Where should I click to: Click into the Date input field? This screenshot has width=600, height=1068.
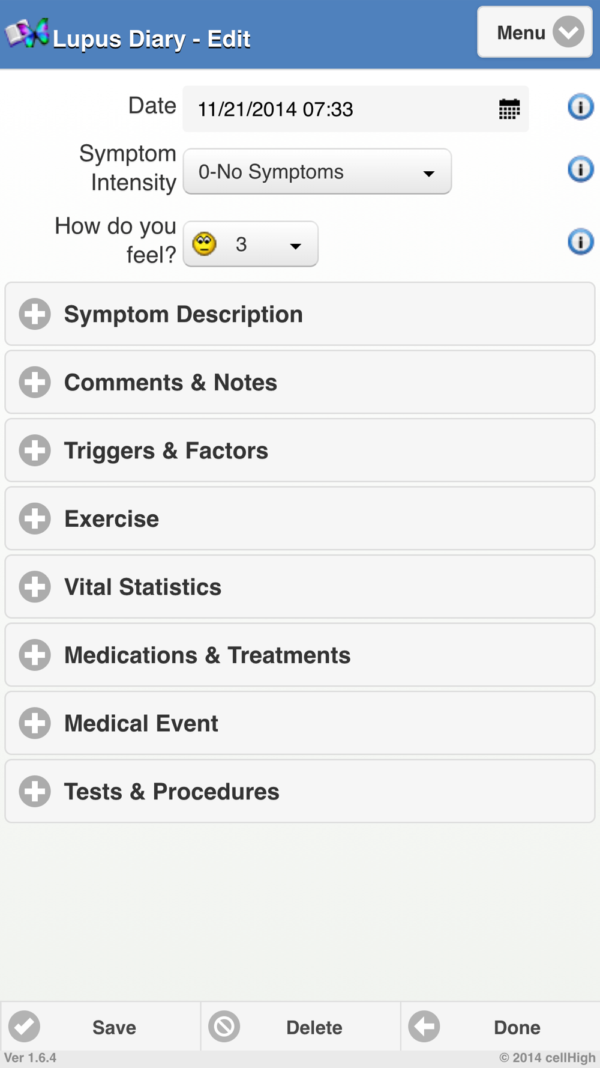[x=355, y=109]
